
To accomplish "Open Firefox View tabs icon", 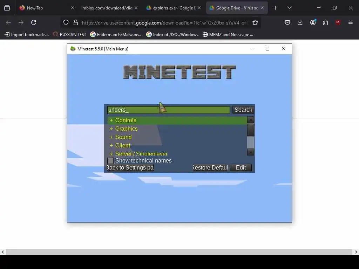I will pyautogui.click(x=7, y=8).
